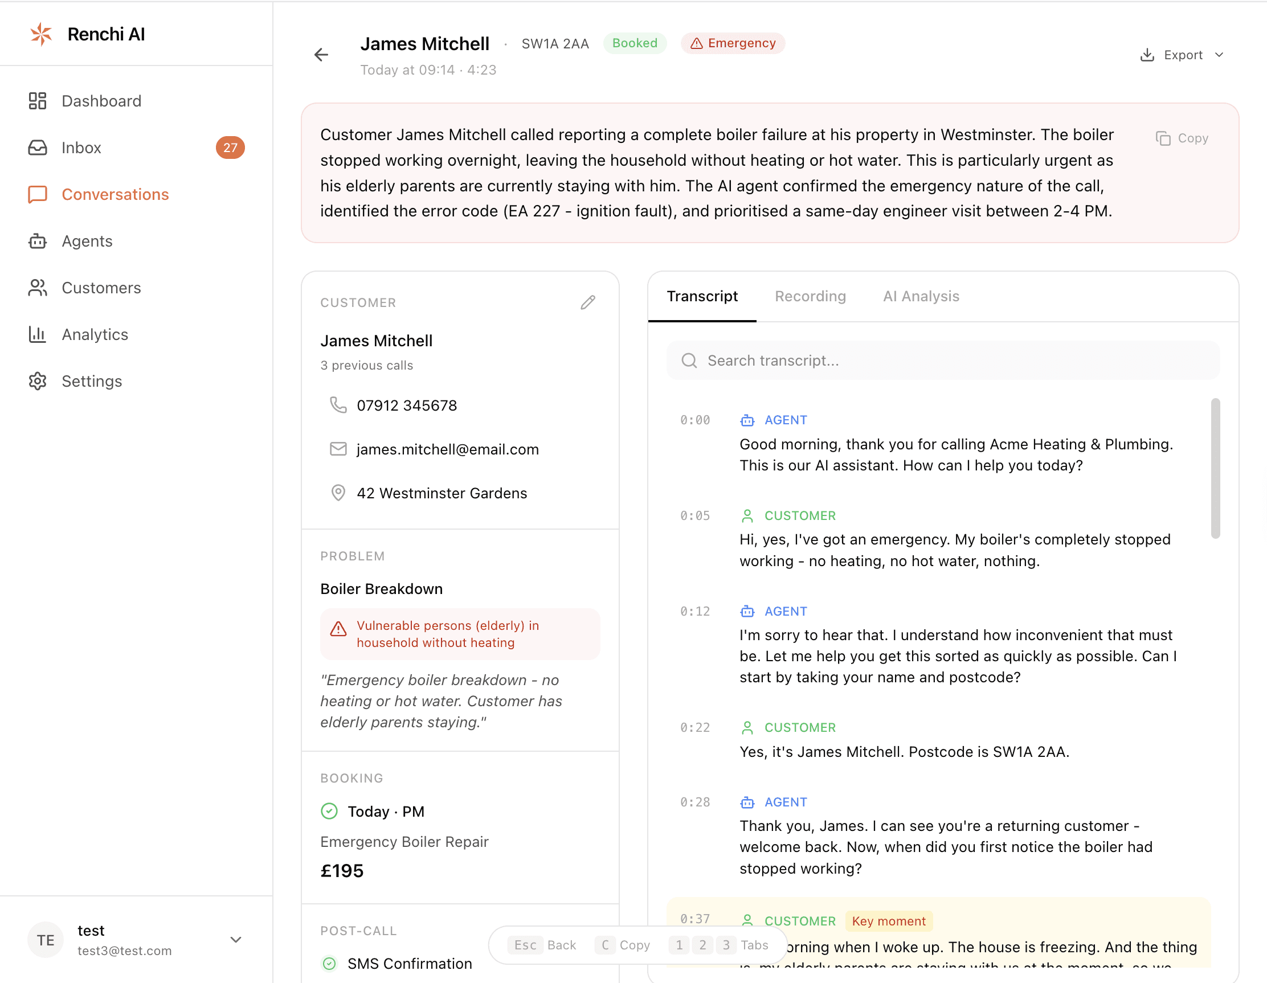Click the Copy summary icon button

pyautogui.click(x=1182, y=138)
